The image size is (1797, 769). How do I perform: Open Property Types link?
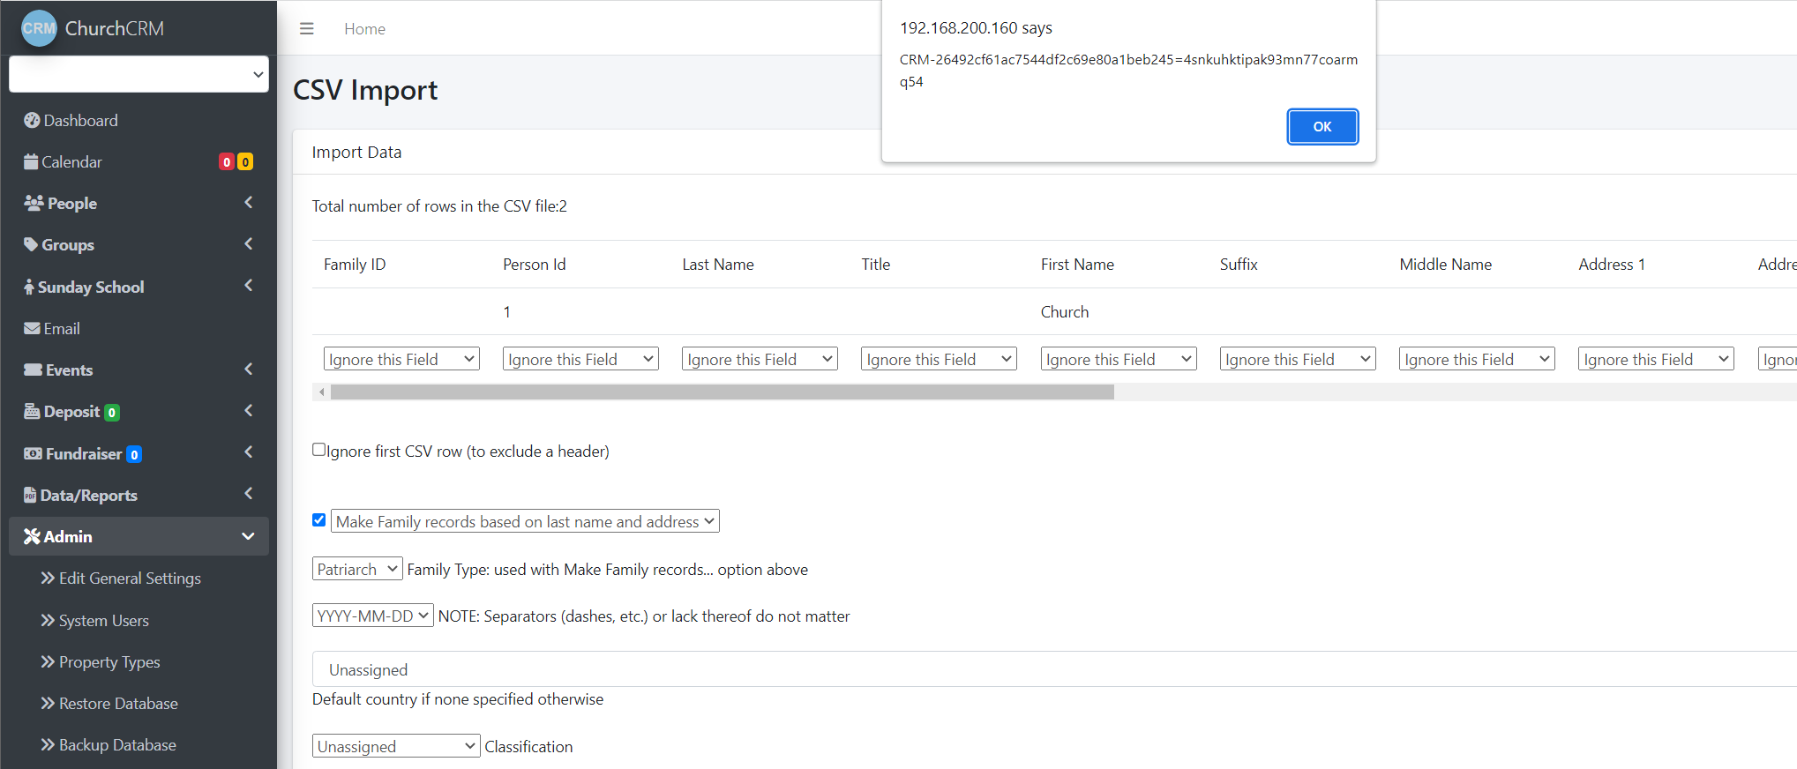point(109,662)
